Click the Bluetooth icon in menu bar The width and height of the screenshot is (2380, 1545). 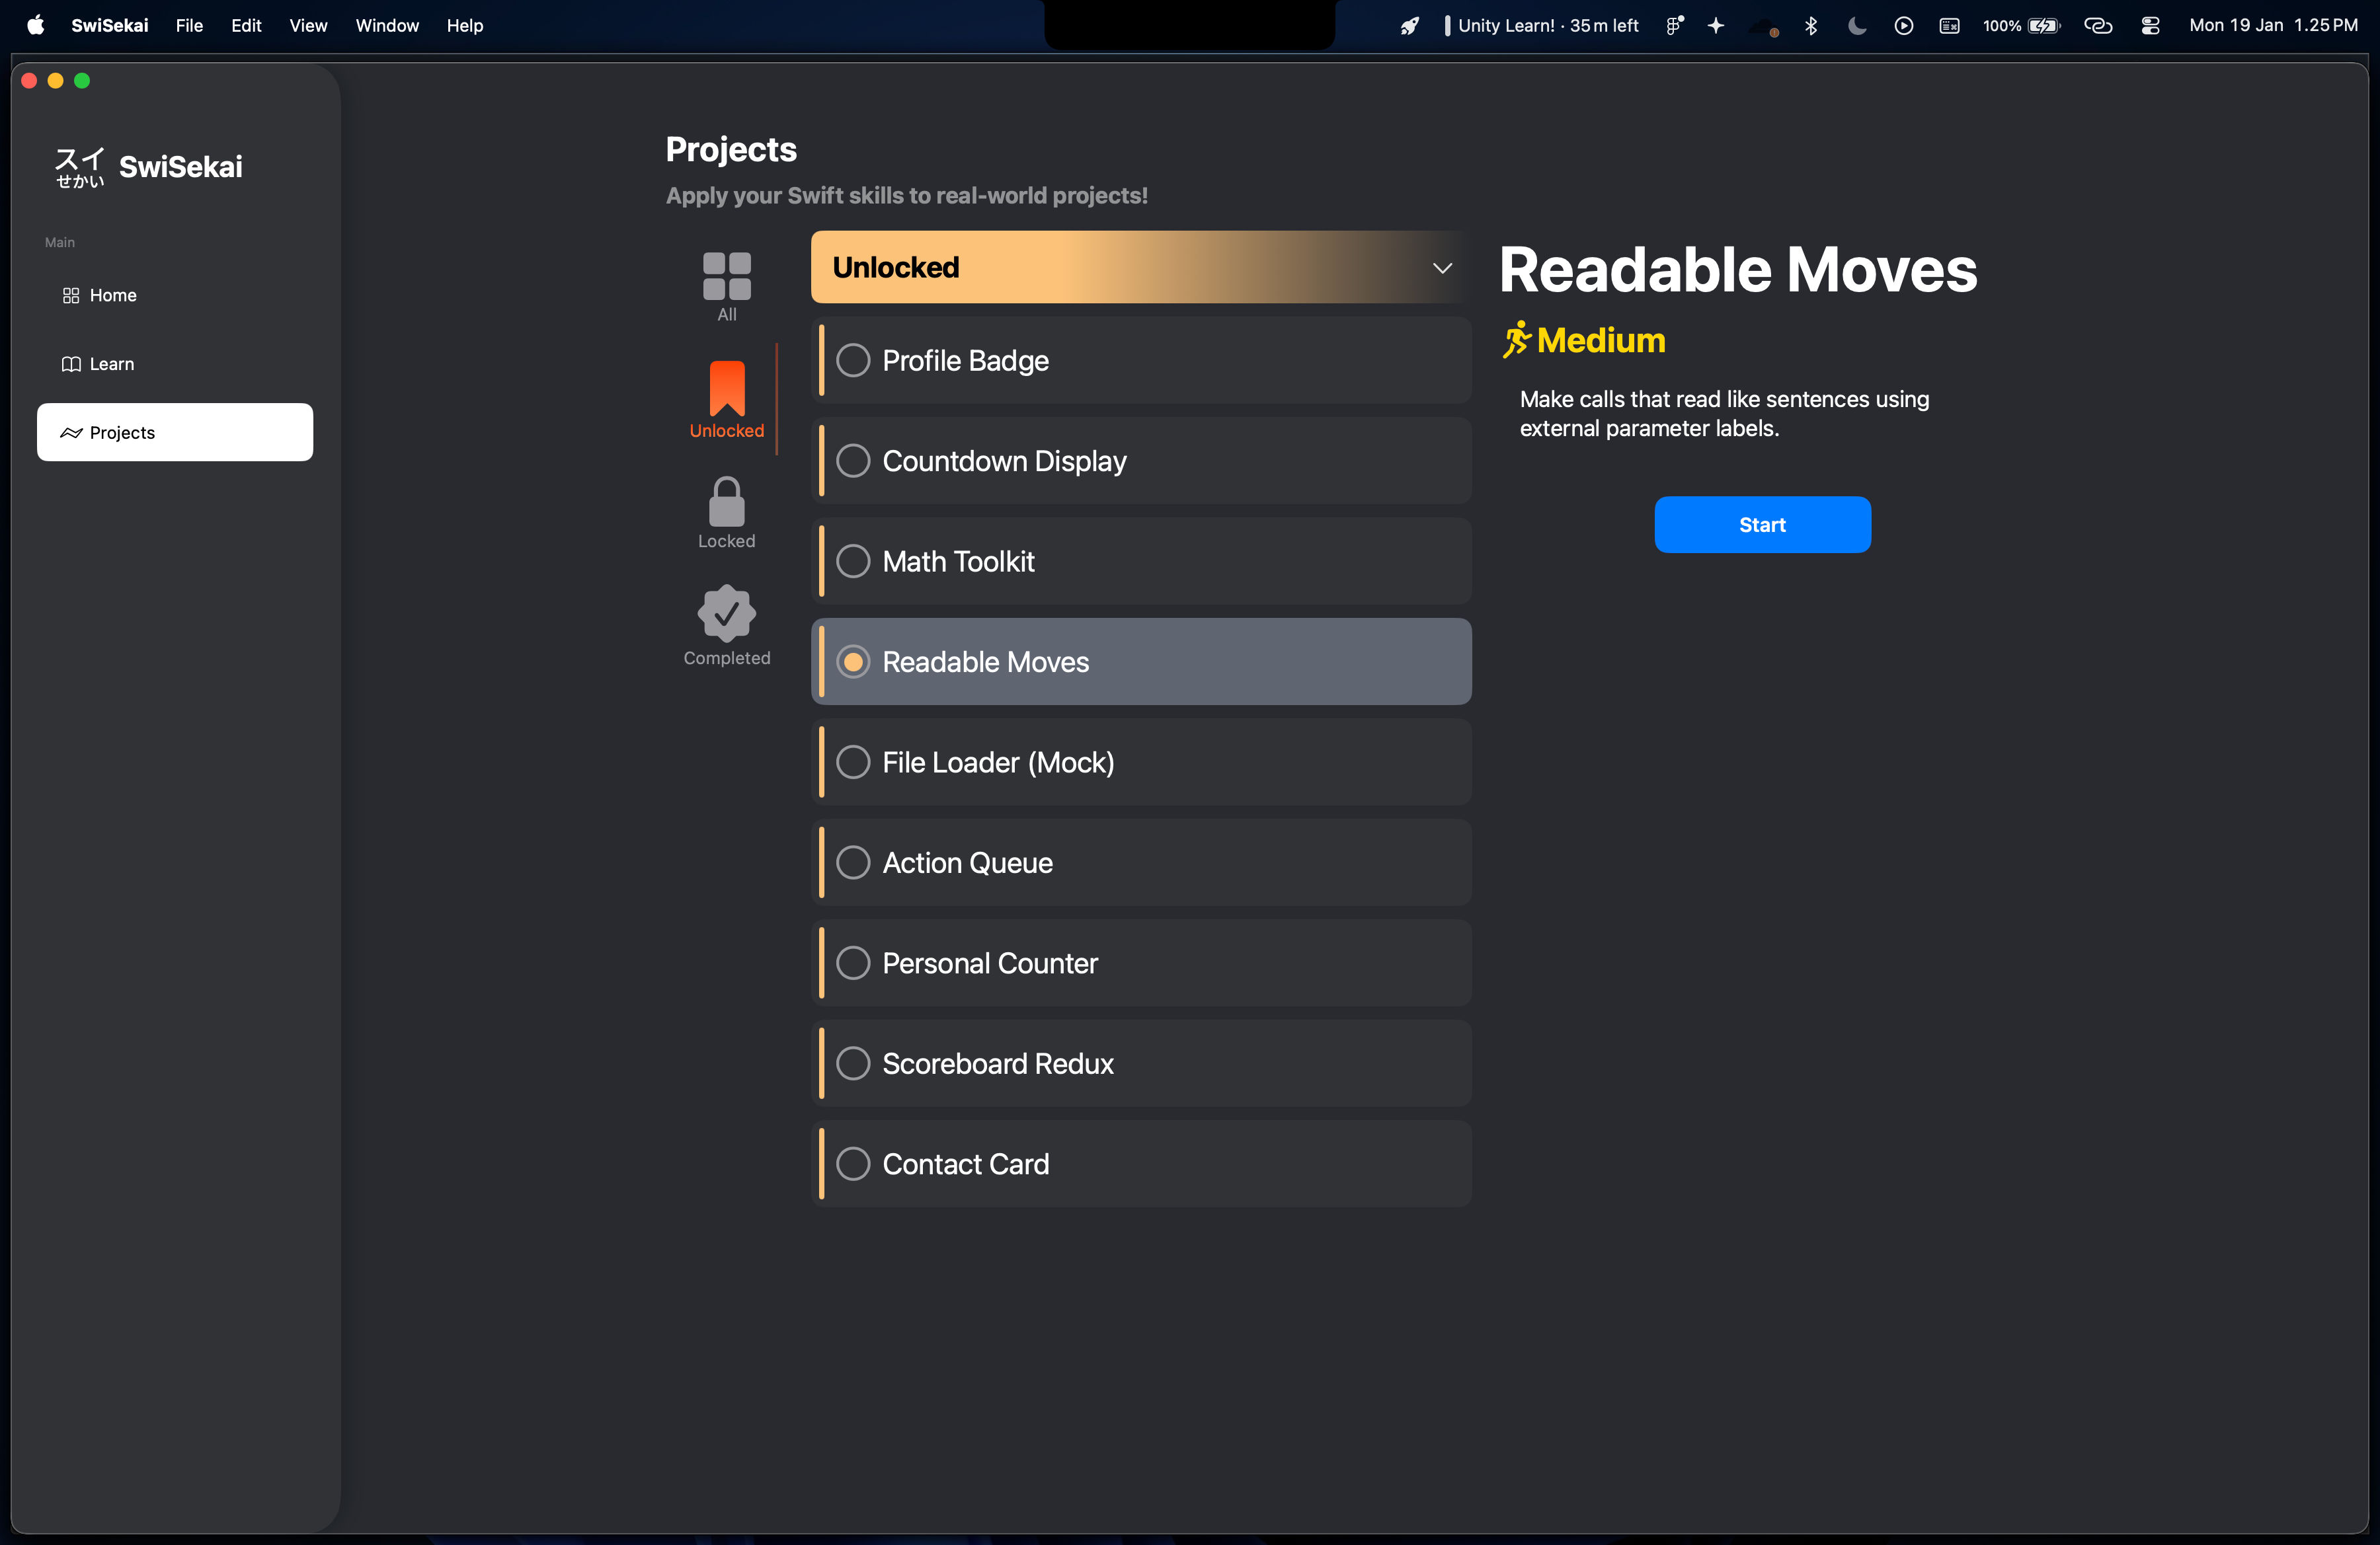coord(1810,26)
